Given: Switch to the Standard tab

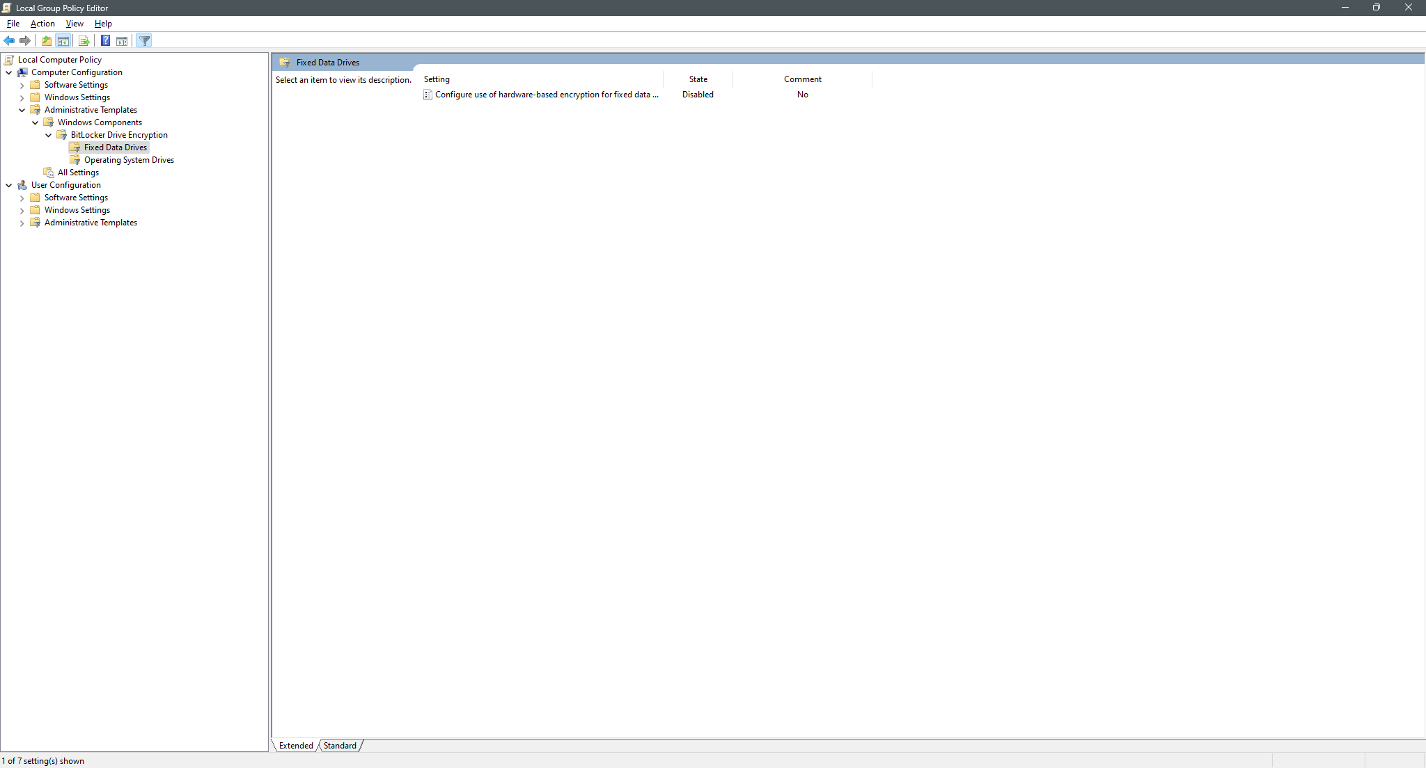Looking at the screenshot, I should (x=340, y=746).
